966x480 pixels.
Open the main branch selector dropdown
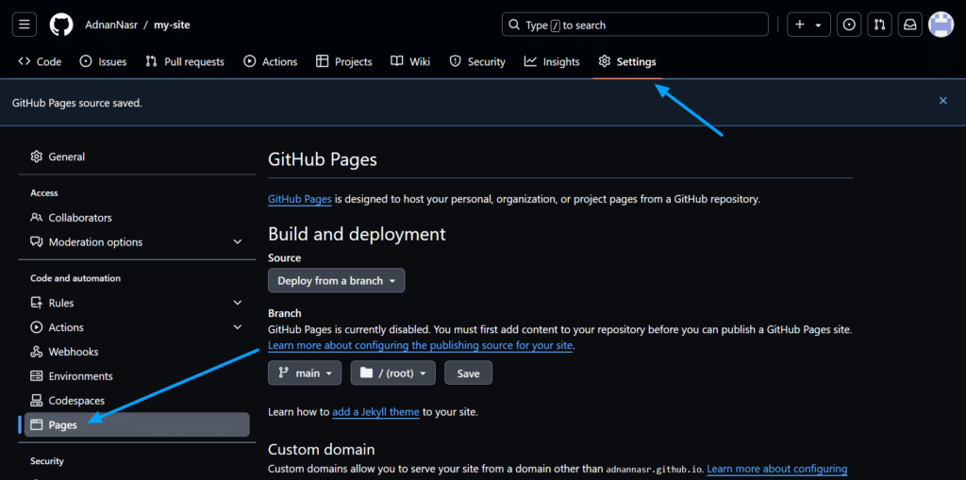tap(305, 372)
